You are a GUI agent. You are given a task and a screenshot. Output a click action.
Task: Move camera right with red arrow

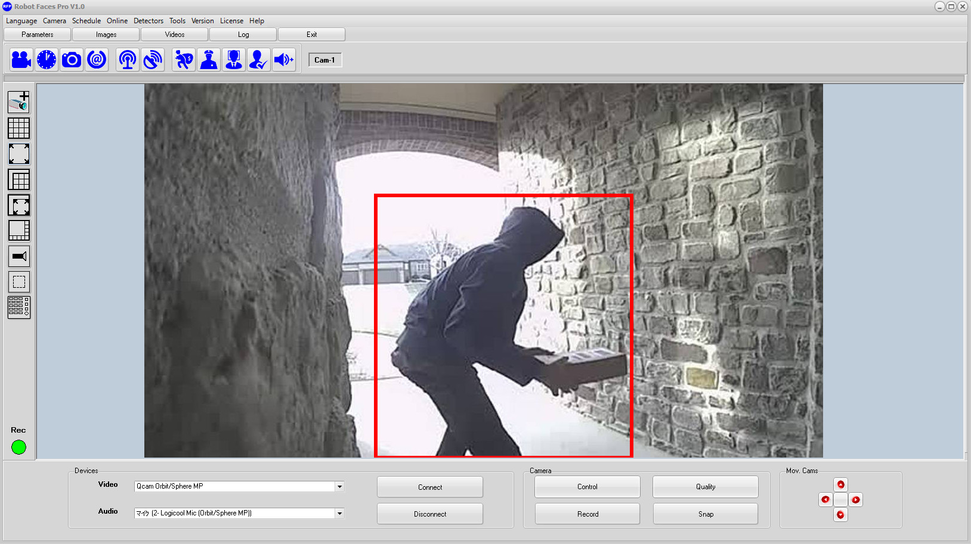coord(856,499)
